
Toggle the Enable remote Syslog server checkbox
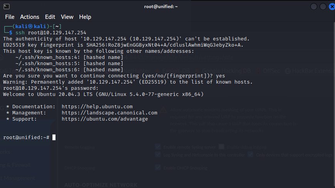point(158,147)
